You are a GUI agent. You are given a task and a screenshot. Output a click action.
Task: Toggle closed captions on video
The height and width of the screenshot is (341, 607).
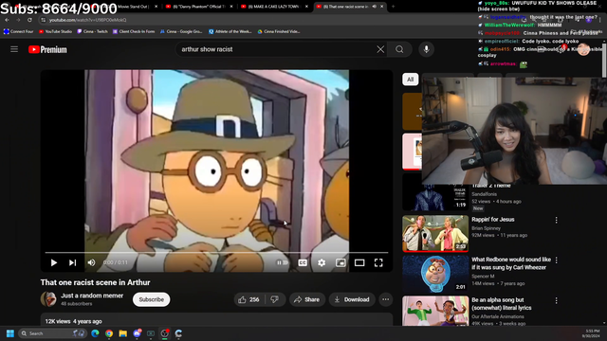(303, 262)
